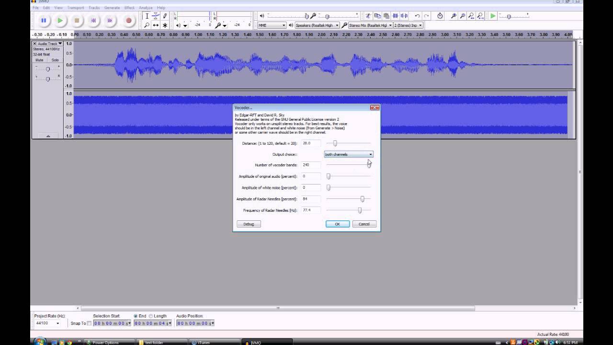Viewport: 613px width, 345px height.
Task: Stop playback with the Stop button
Action: coord(77,21)
